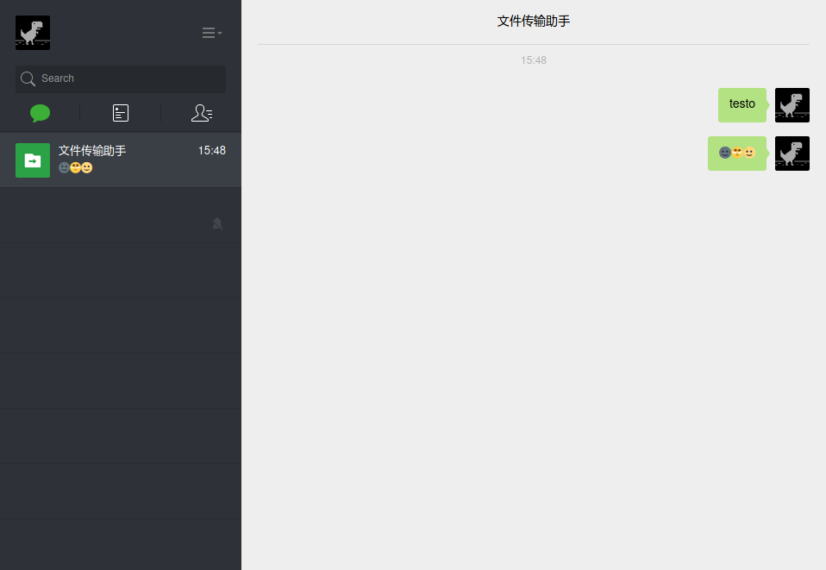Open the green Chats bubble icon
The height and width of the screenshot is (570, 826).
click(x=40, y=113)
